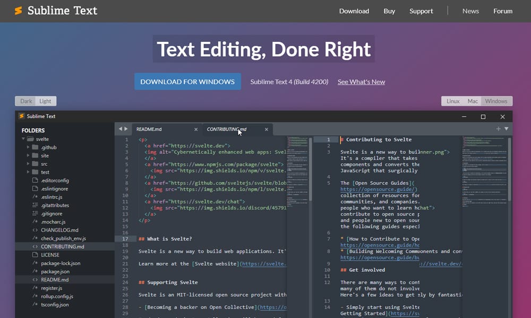
Task: Select the Linux platform option
Action: [453, 101]
